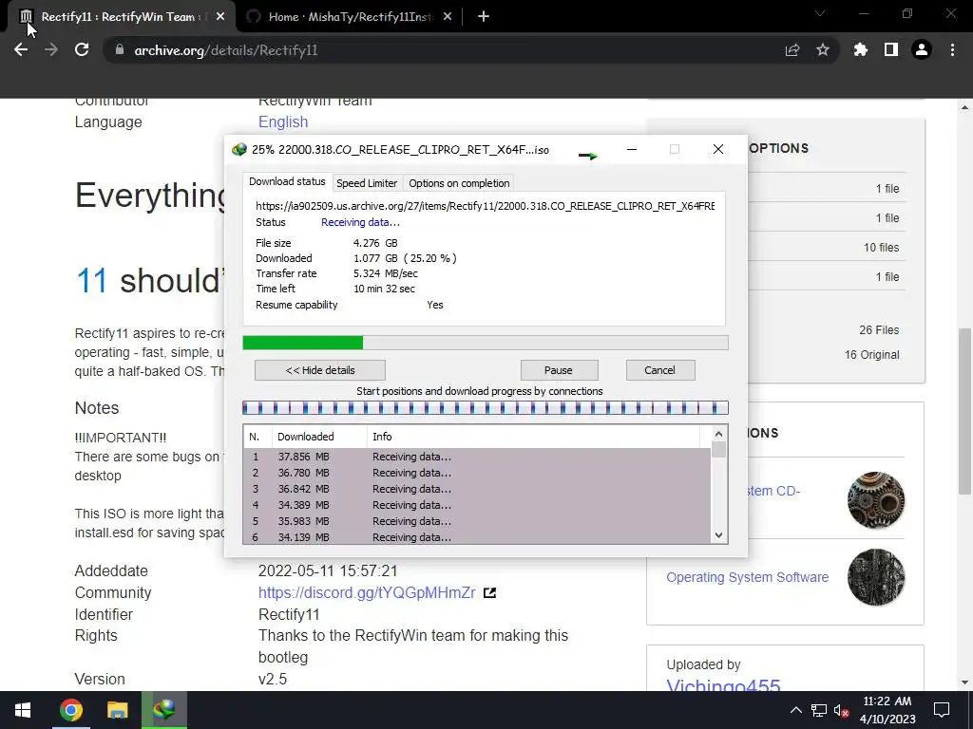Viewport: 973px width, 729px height.
Task: Open the taskbar clock showing 11:22 AM
Action: (887, 710)
